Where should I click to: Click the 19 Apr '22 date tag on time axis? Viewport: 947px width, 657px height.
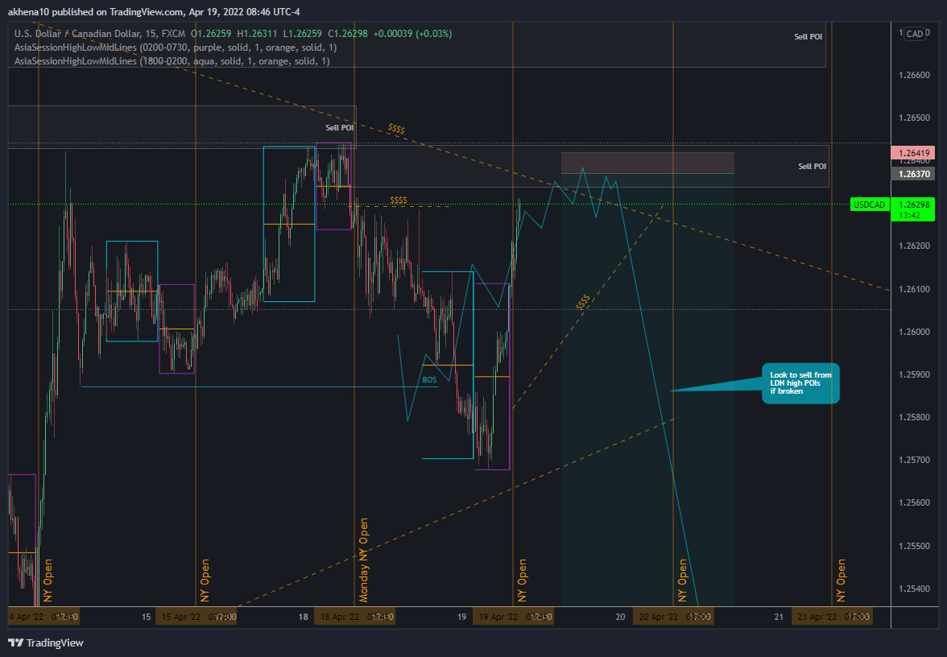513,617
